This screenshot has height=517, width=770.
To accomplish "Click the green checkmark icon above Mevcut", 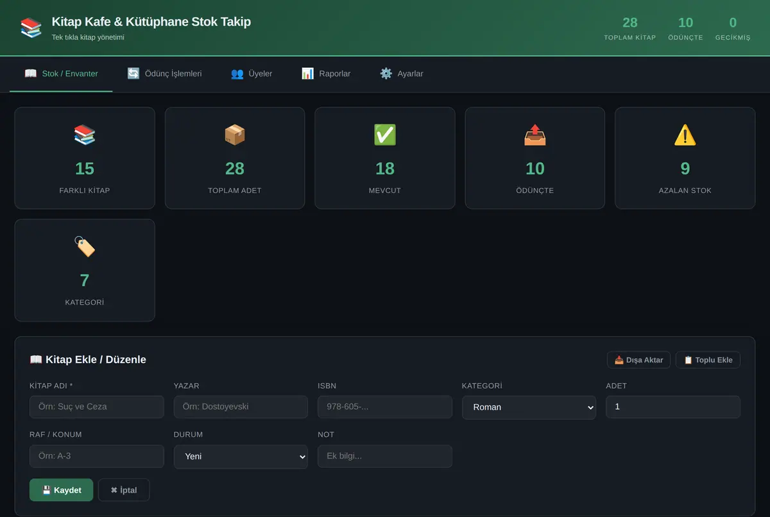I will coord(385,135).
